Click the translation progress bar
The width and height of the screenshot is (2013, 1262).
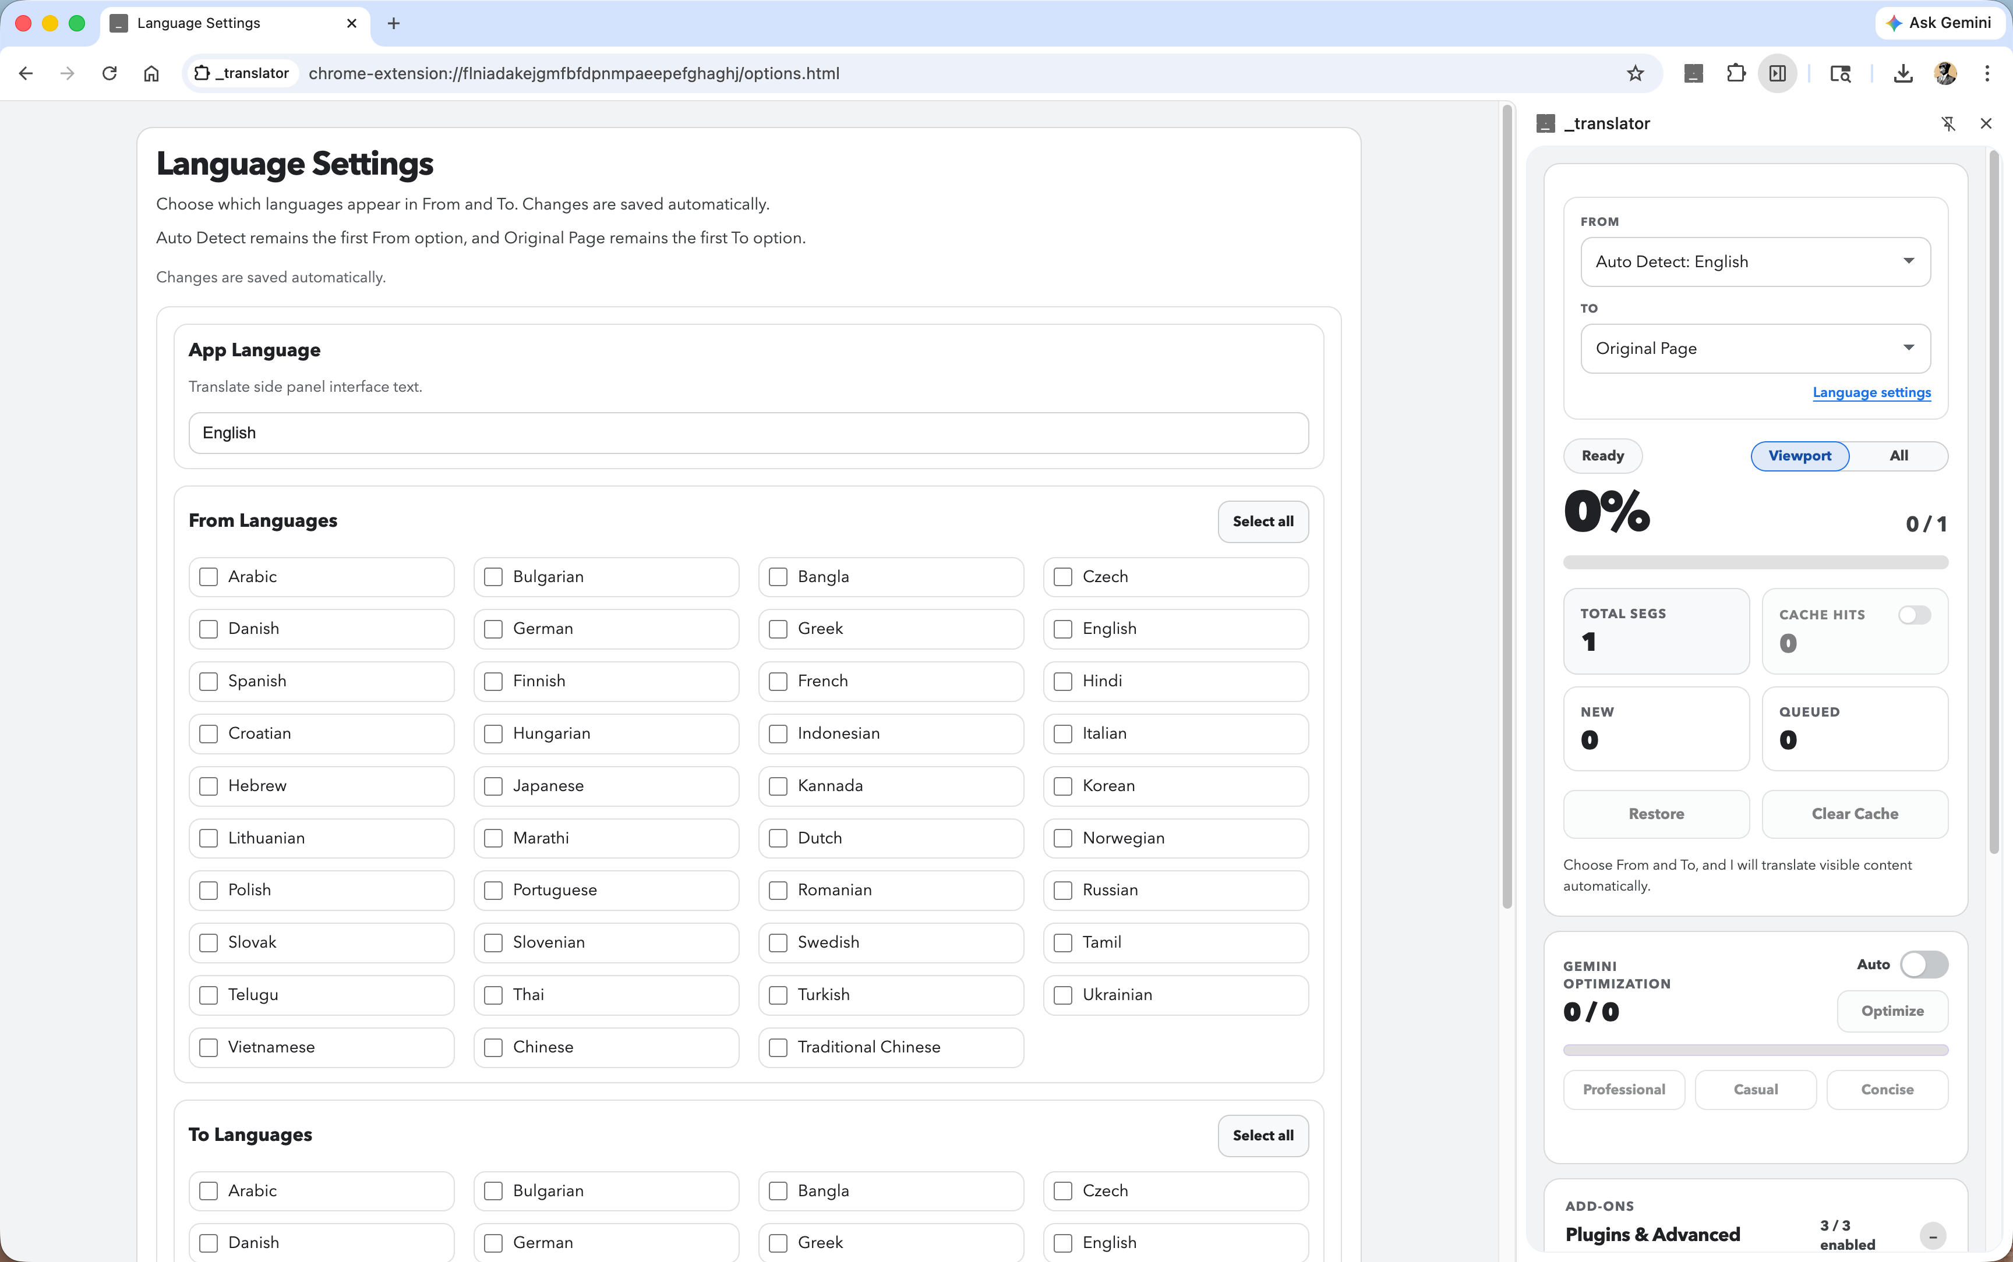[x=1755, y=562]
